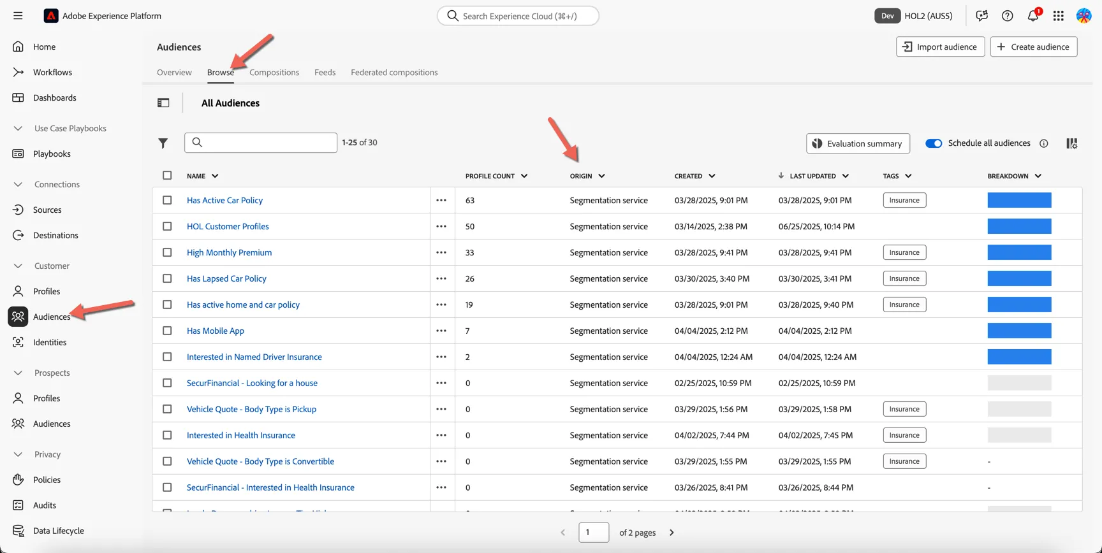The width and height of the screenshot is (1102, 553).
Task: Open Home in the sidebar
Action: [x=44, y=47]
